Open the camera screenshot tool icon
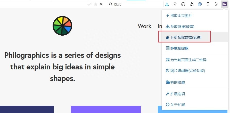This screenshot has width=230, height=113. point(175,4)
